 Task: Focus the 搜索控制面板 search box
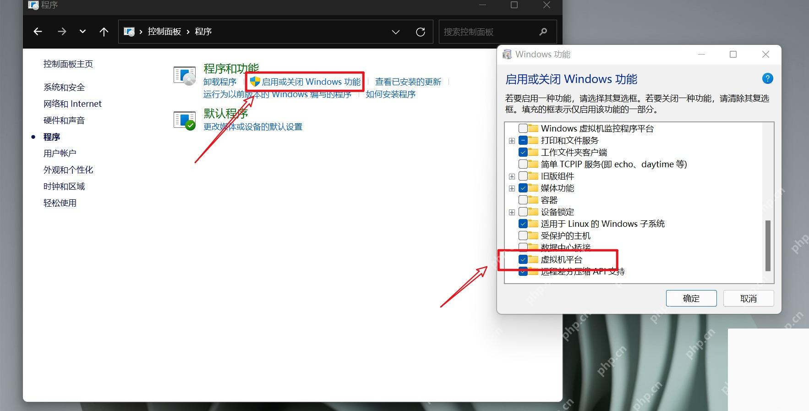coord(497,32)
